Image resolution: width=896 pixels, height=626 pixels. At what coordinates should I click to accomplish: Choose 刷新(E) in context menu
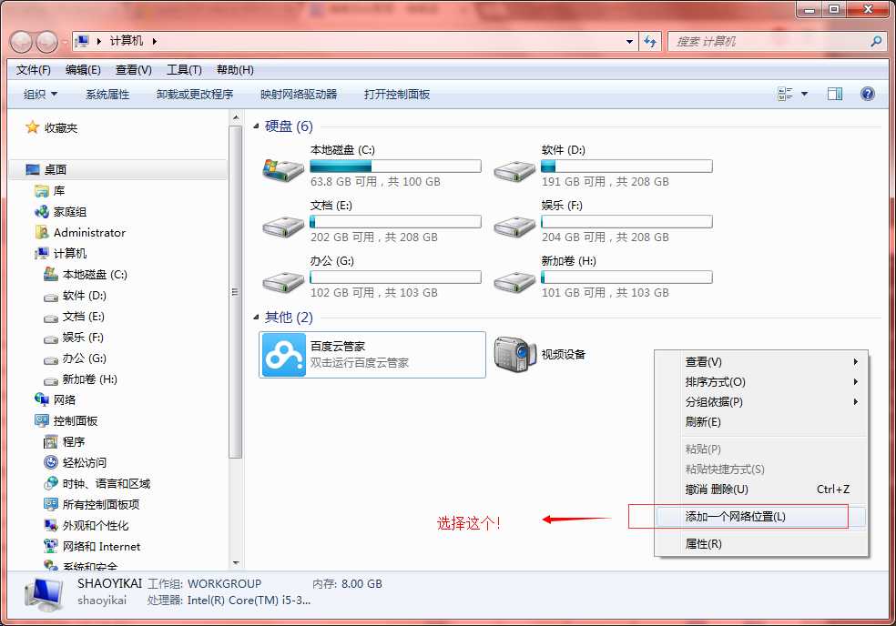761,421
